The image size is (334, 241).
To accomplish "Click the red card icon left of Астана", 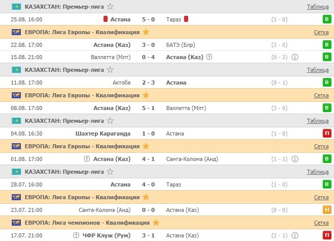I will tap(106, 19).
